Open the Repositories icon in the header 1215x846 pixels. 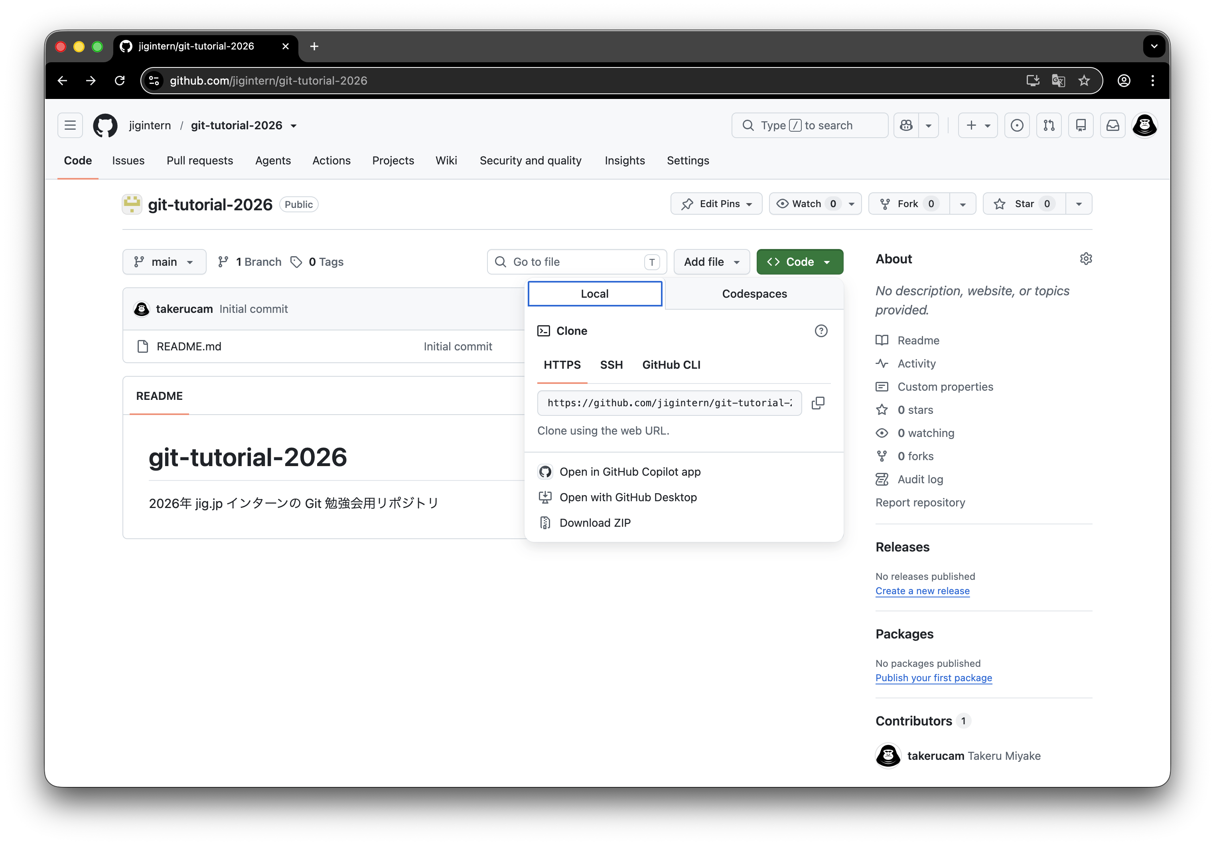[x=1081, y=125]
